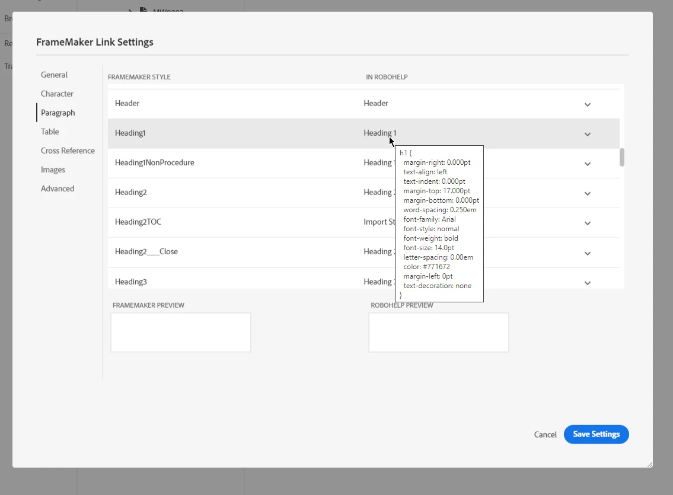
Task: Switch to the Character tab
Action: point(57,94)
